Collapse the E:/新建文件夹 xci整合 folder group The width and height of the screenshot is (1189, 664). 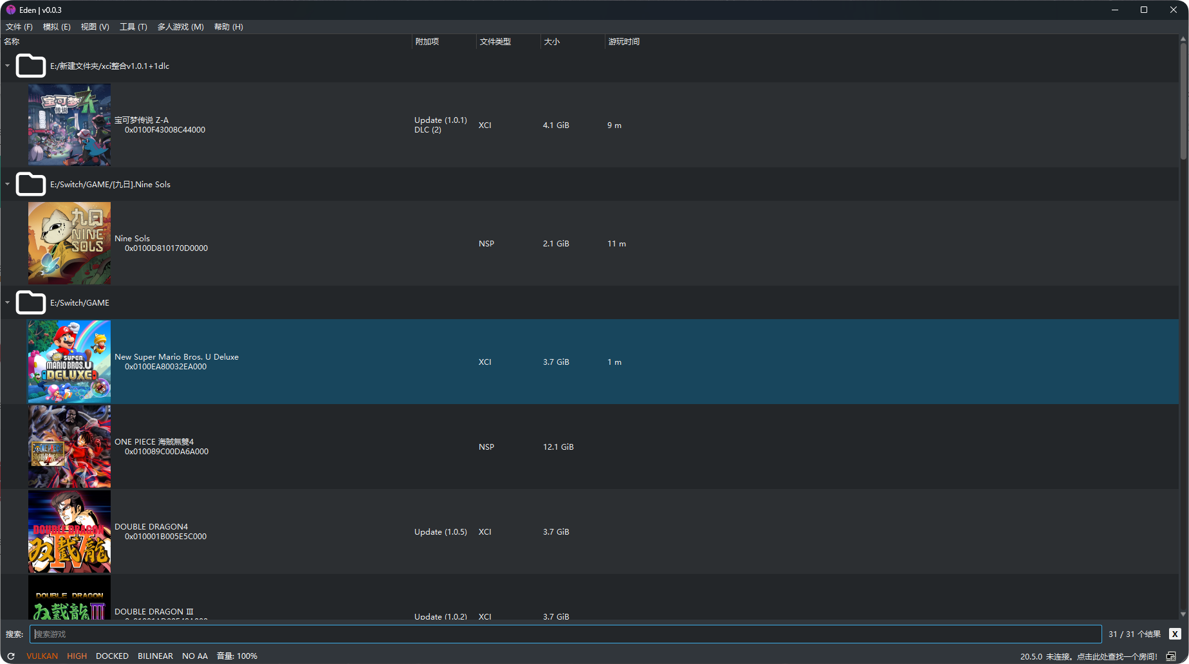8,66
